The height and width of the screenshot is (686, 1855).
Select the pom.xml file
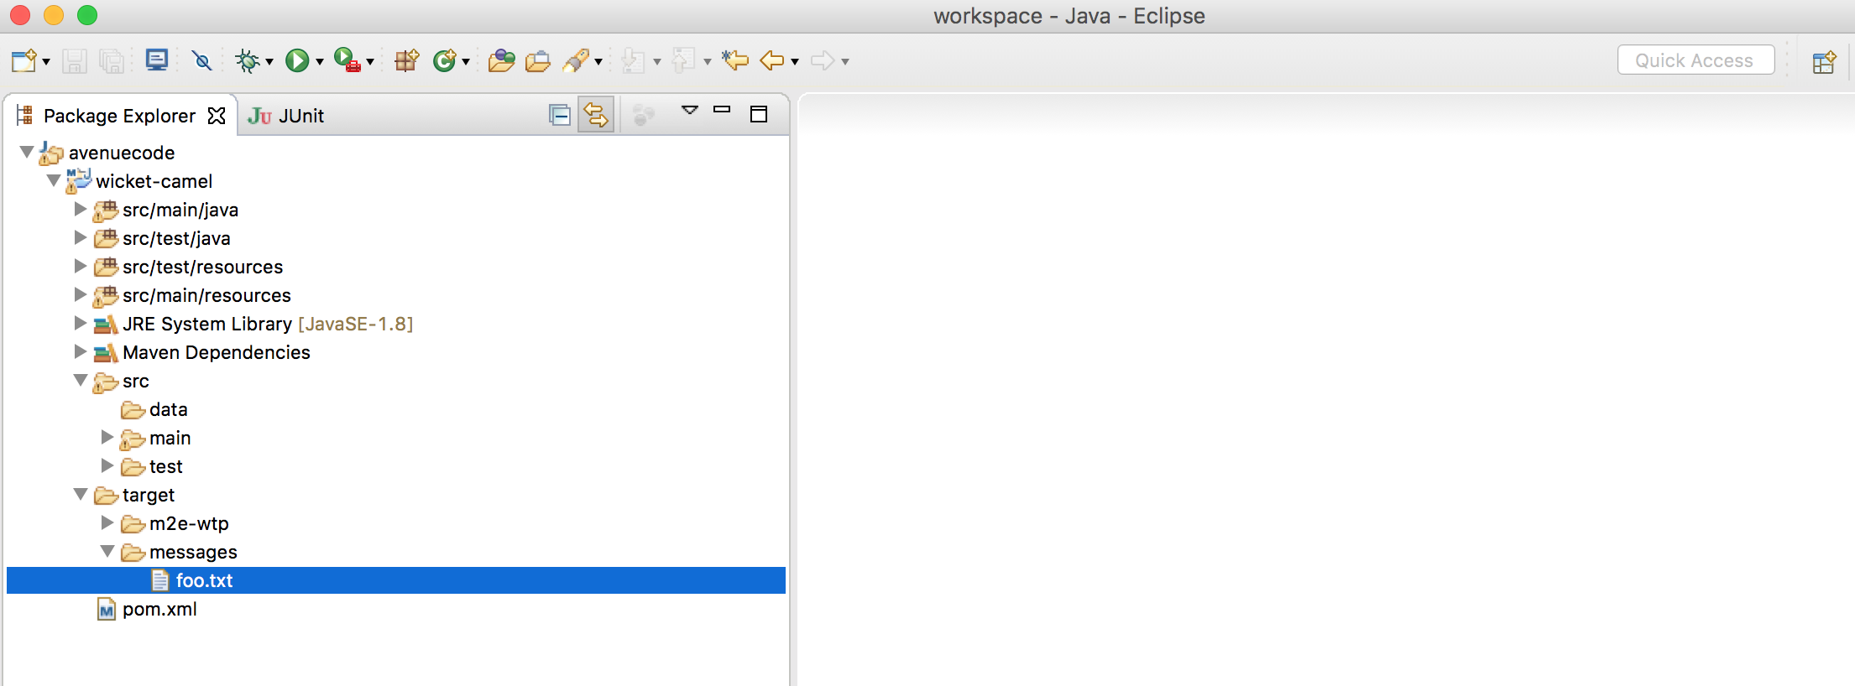[x=159, y=609]
